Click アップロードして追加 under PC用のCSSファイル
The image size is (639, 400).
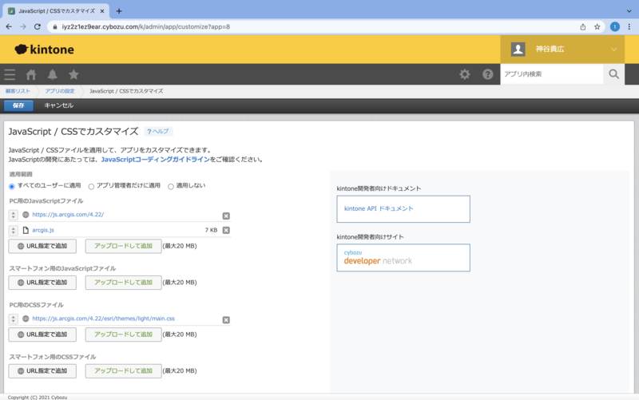123,335
